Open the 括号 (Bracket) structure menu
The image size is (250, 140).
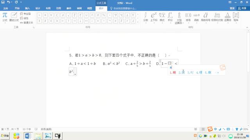188,18
